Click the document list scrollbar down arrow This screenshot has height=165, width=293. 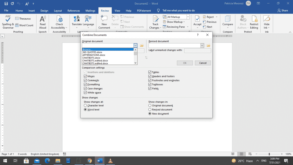(135, 63)
